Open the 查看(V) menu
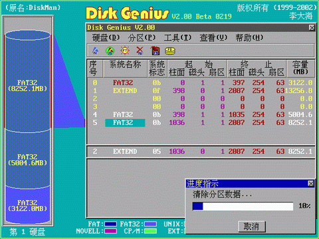319x239 pixels. point(213,38)
